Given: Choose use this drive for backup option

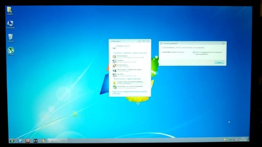Looking at the screenshot, I should pos(128,87).
